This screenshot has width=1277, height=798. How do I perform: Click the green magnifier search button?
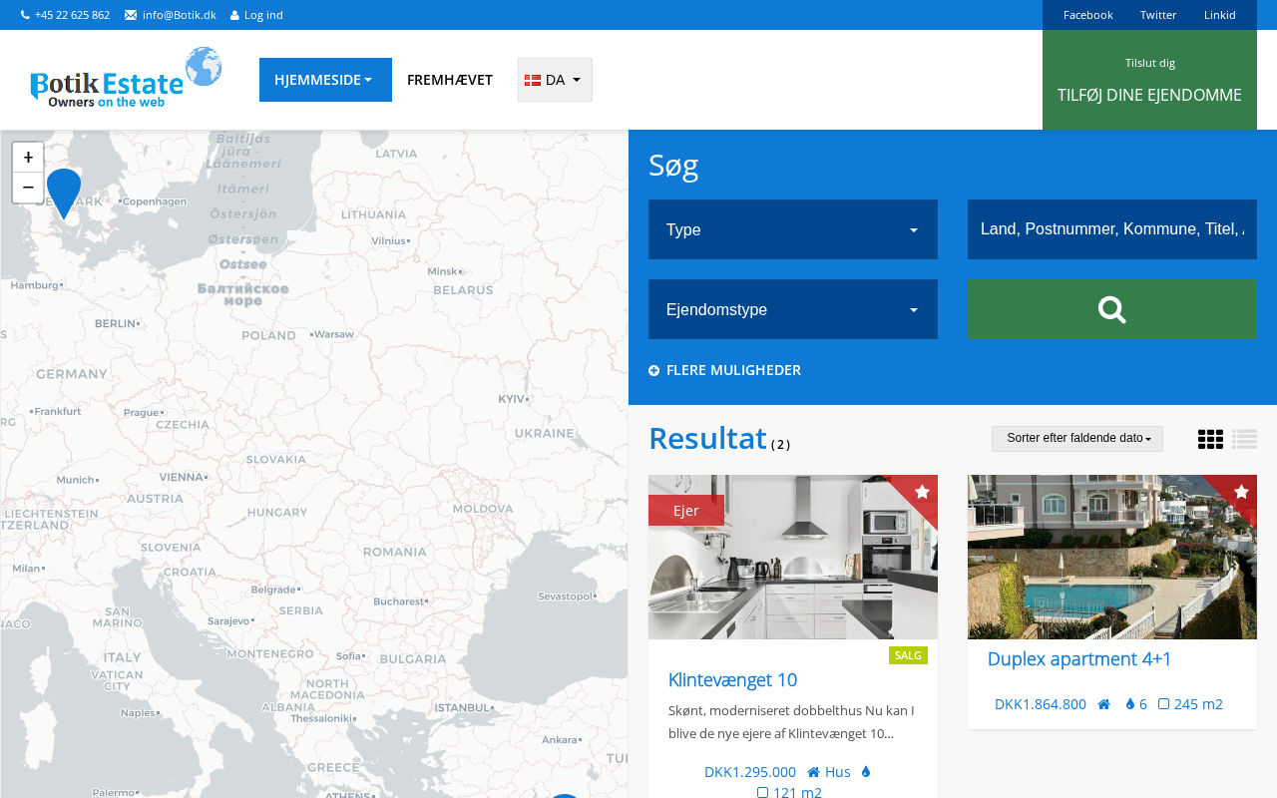(1111, 309)
